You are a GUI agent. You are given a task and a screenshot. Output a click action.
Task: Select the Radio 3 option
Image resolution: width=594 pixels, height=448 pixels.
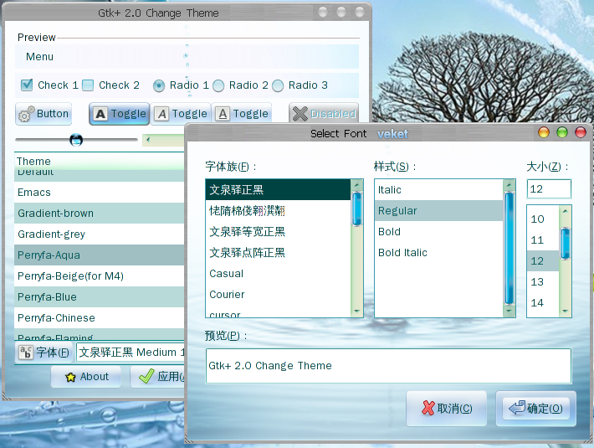tap(279, 85)
